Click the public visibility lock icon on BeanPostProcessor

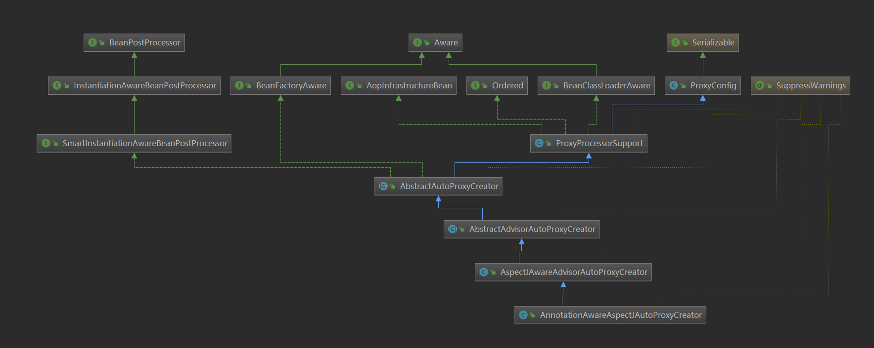click(x=102, y=43)
